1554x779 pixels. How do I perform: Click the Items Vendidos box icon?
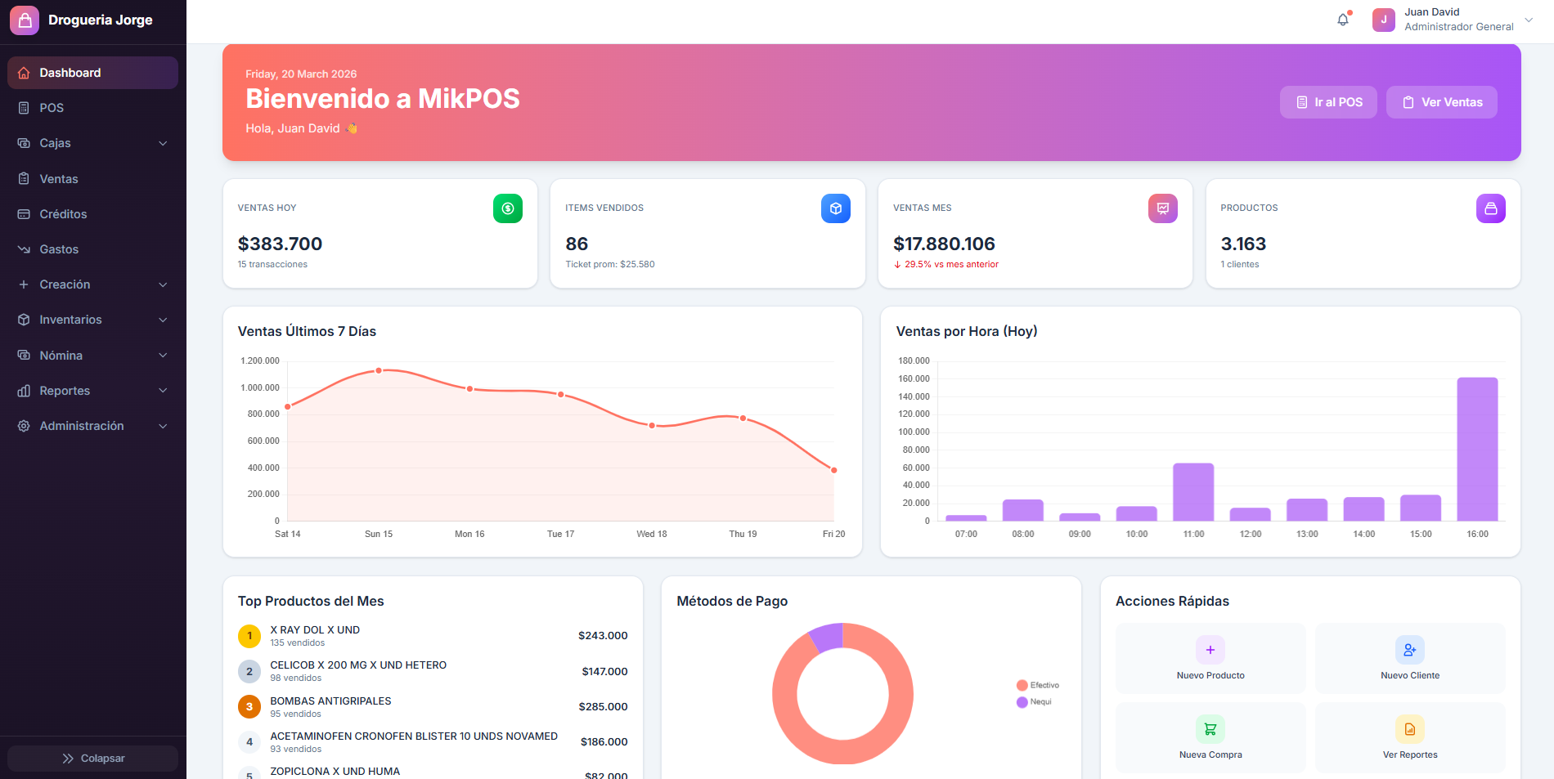tap(835, 208)
